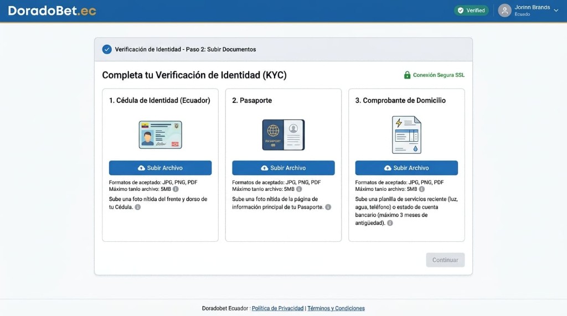Click heading '2. Pasaporte'
Screen dimensions: 567x316
[x=252, y=101]
